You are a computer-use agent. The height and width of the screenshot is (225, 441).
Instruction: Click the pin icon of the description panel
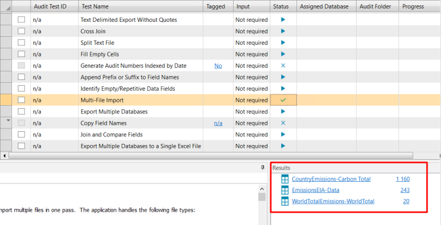262,167
